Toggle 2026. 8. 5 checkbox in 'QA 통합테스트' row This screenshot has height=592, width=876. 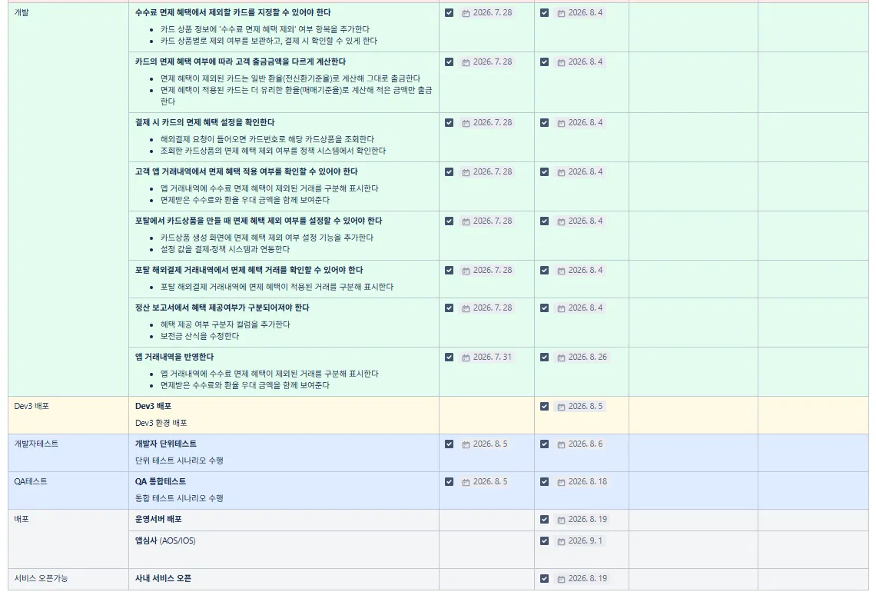[450, 481]
